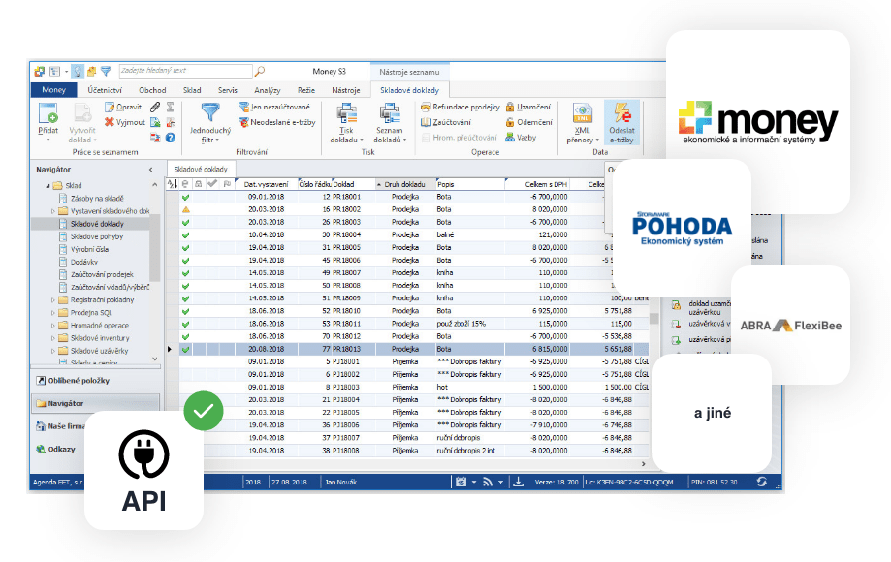
Task: Click Opravit to edit the record
Action: 123,107
